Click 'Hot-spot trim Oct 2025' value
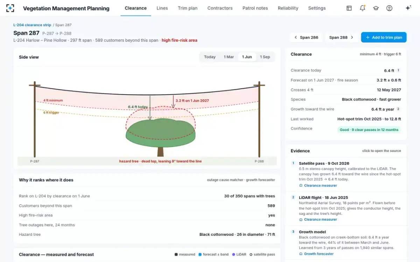The height and width of the screenshot is (262, 420). pos(369,119)
